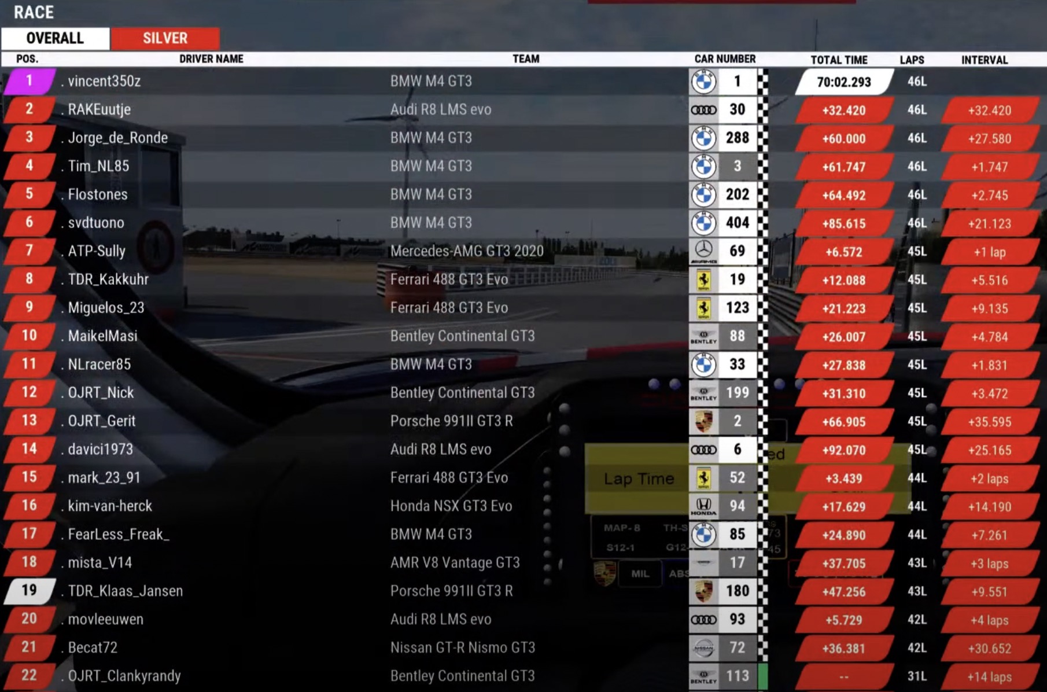Screen dimensions: 1047x692
Task: Select driver mark_23_91
Action: tap(104, 478)
